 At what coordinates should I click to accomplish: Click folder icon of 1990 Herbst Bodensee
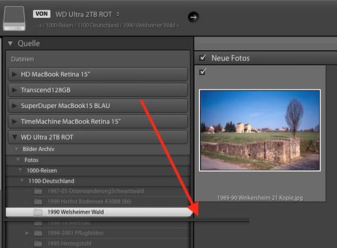[x=38, y=201]
